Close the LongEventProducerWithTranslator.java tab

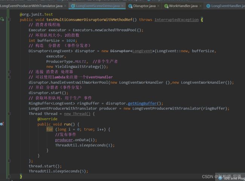(65, 6)
